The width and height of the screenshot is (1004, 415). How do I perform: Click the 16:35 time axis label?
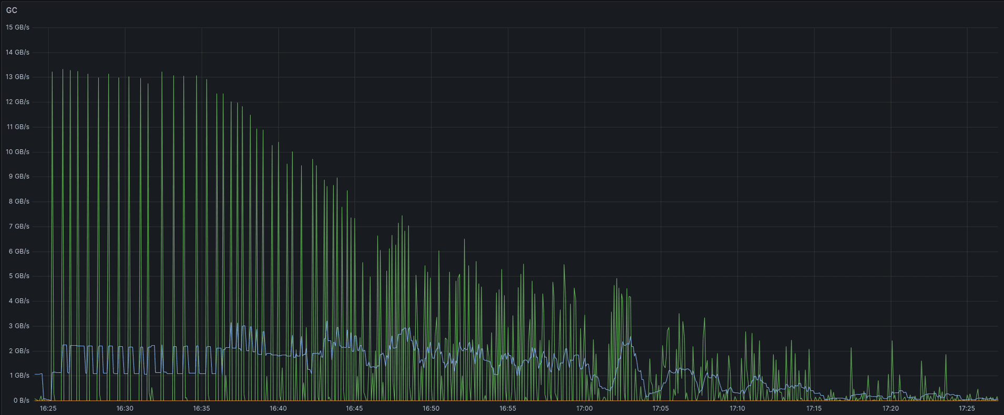coord(201,408)
